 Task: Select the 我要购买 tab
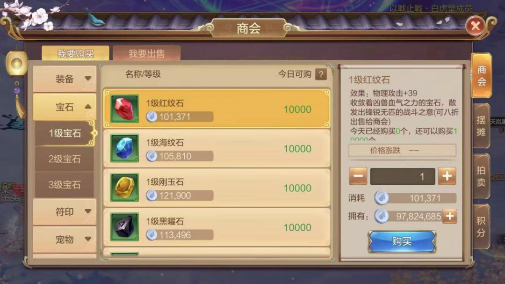pos(75,53)
